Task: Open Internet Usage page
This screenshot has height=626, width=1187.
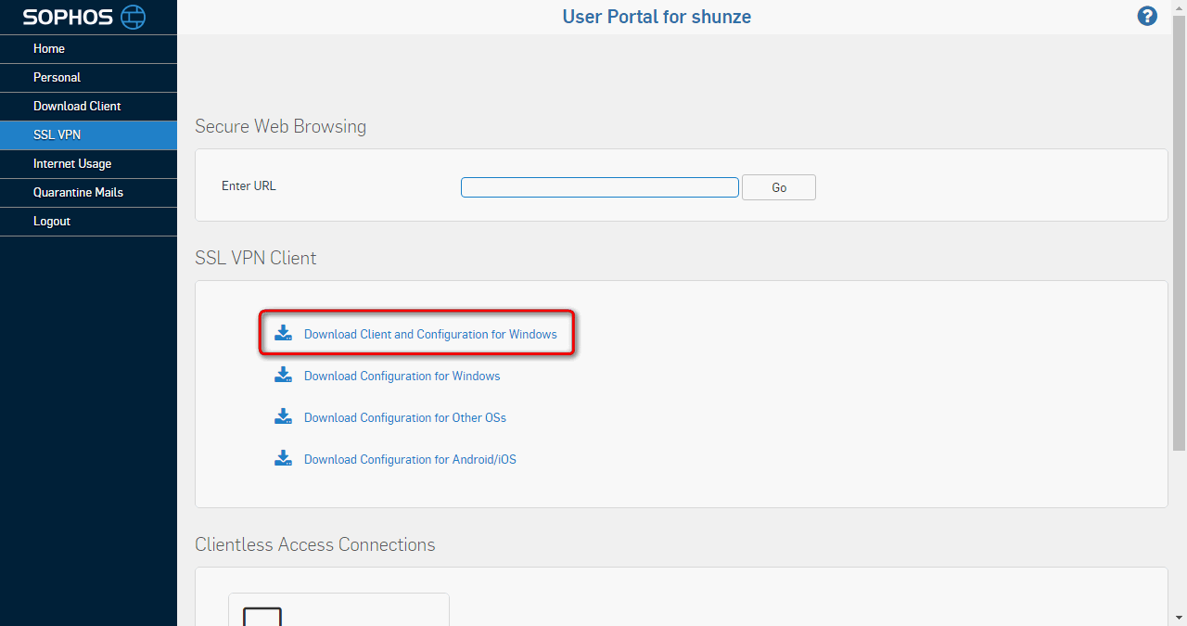Action: click(88, 164)
